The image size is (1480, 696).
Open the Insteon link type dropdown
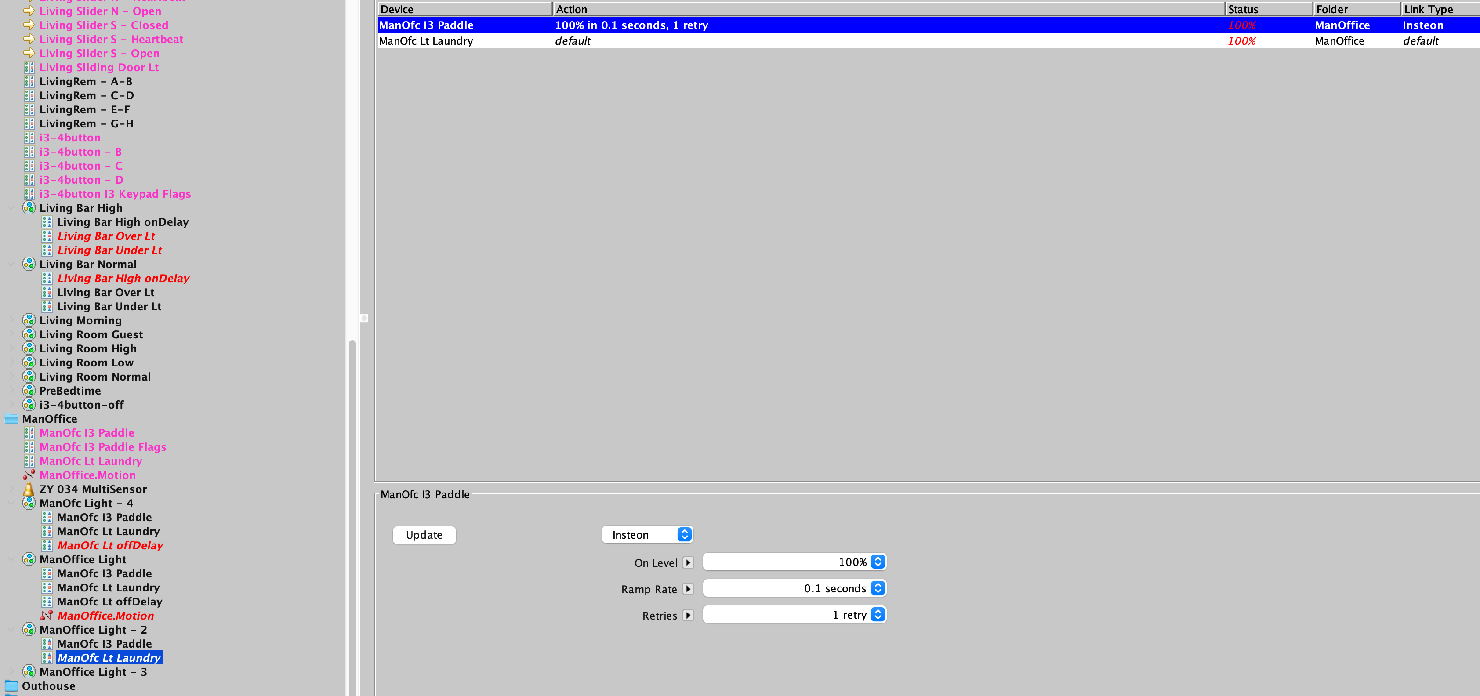(647, 535)
